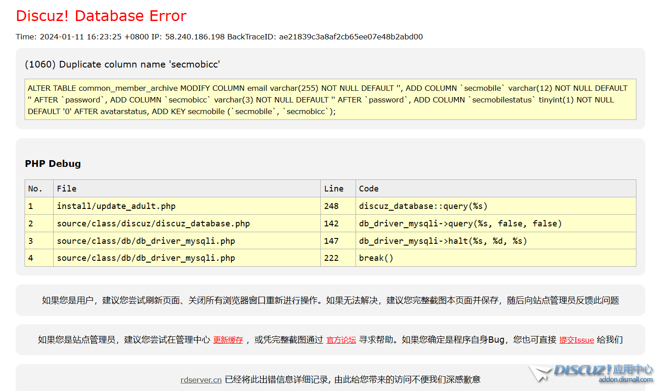
Task: Click the Code column header
Action: point(496,189)
